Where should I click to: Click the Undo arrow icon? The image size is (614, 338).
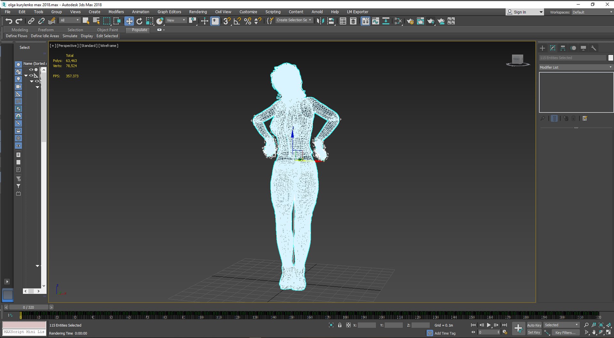[9, 21]
